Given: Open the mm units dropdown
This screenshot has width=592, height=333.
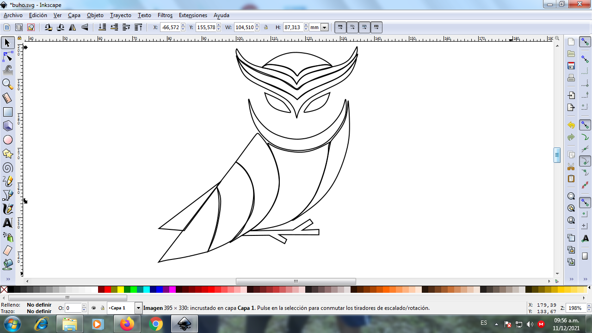Looking at the screenshot, I should click(324, 27).
